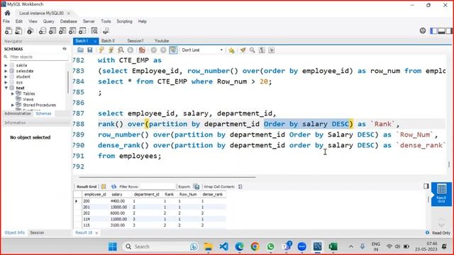The height and width of the screenshot is (255, 454).
Task: Expand the sakila schema
Action: pyautogui.click(x=6, y=65)
